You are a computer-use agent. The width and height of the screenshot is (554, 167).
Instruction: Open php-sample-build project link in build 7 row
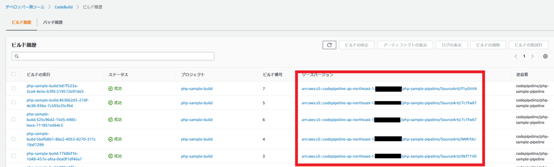click(197, 88)
